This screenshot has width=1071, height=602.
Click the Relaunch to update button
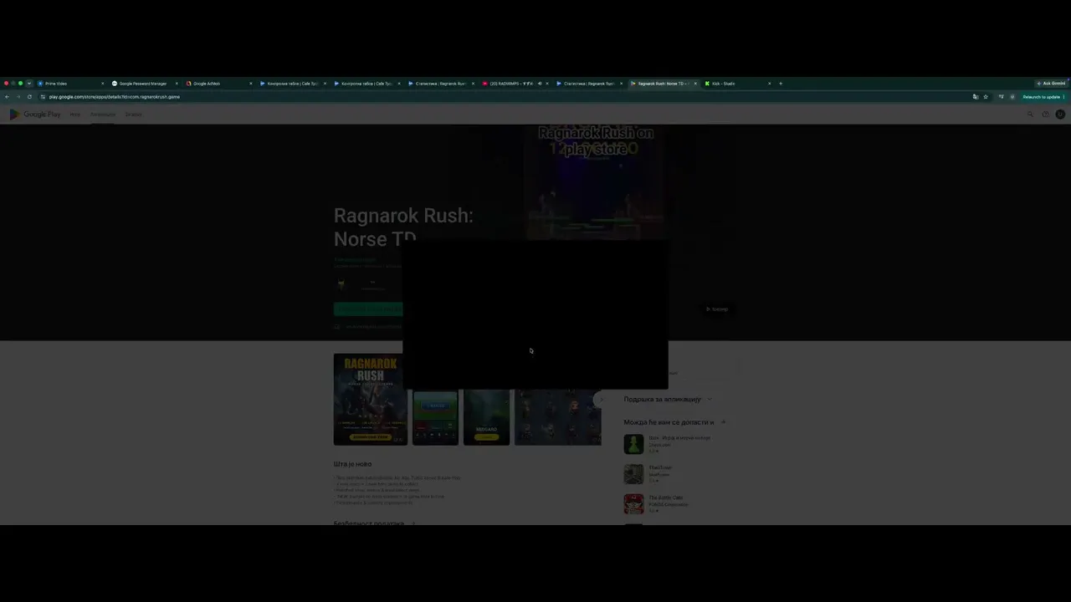coord(1042,97)
